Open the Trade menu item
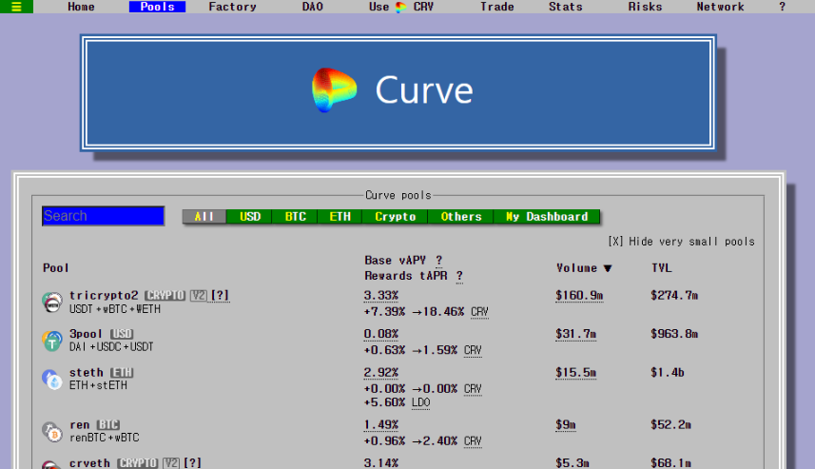Image resolution: width=815 pixels, height=469 pixels. point(497,7)
